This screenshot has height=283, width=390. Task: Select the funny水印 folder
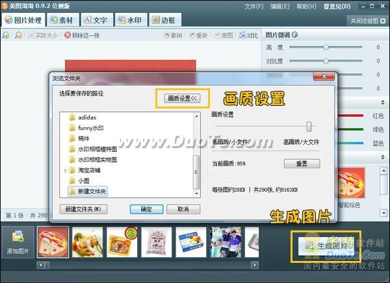click(86, 128)
